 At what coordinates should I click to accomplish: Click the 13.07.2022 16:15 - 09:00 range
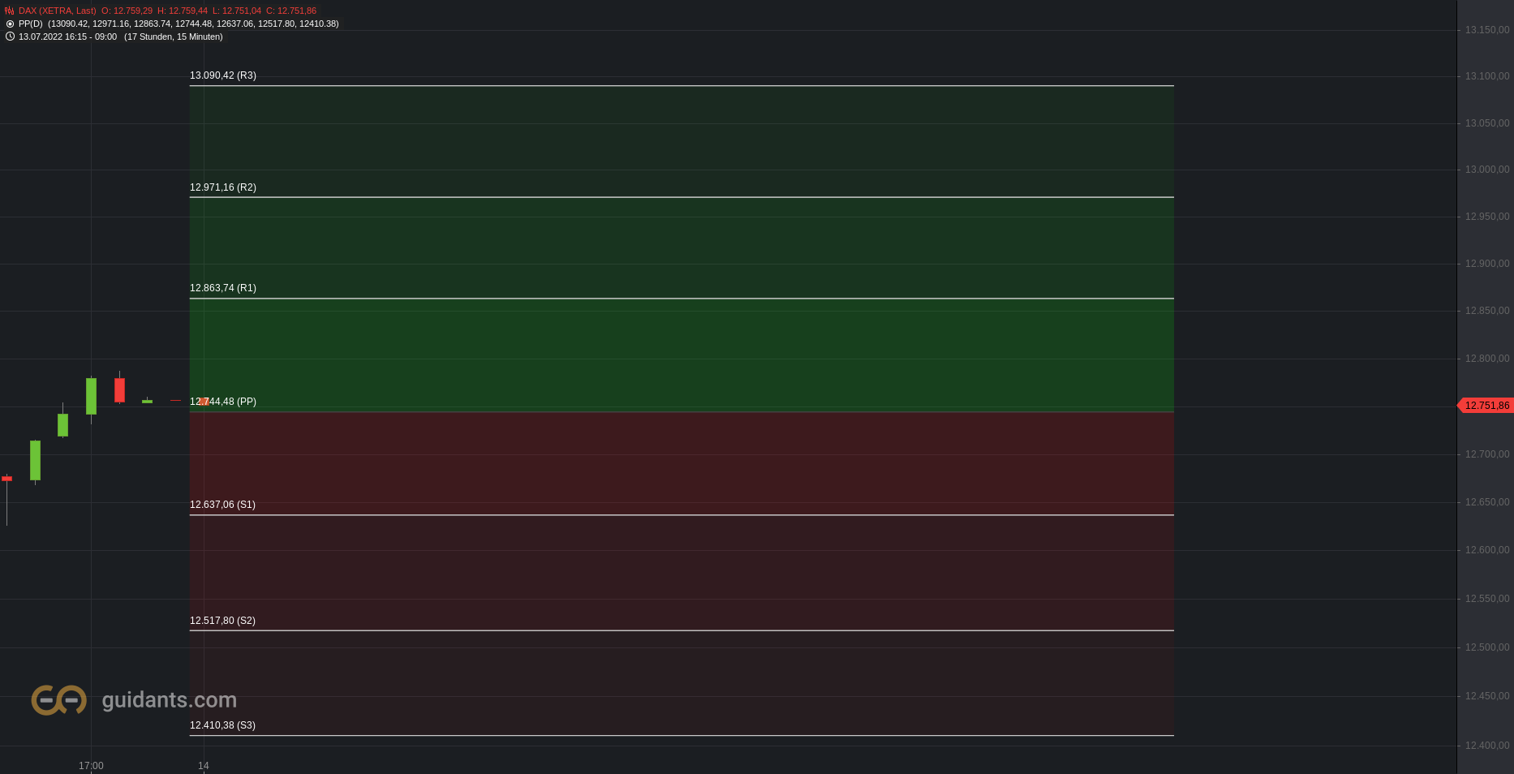point(67,37)
